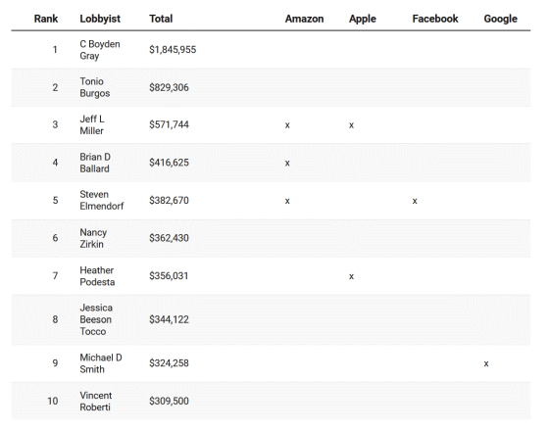This screenshot has height=430, width=549.
Task: Select the name Jeff L Miller
Action: click(x=92, y=125)
